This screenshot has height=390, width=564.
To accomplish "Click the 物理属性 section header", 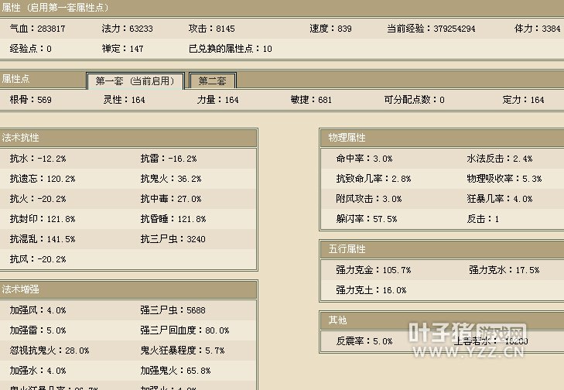I will (x=346, y=138).
